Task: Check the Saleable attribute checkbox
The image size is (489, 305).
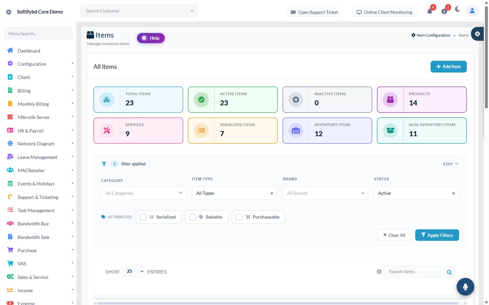Action: click(x=193, y=217)
